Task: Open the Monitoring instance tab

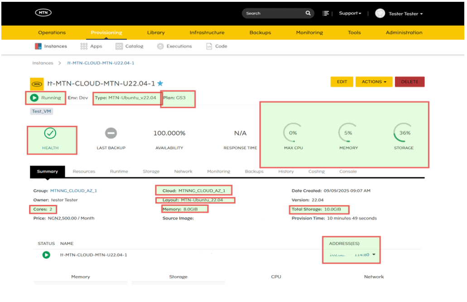Action: point(219,171)
